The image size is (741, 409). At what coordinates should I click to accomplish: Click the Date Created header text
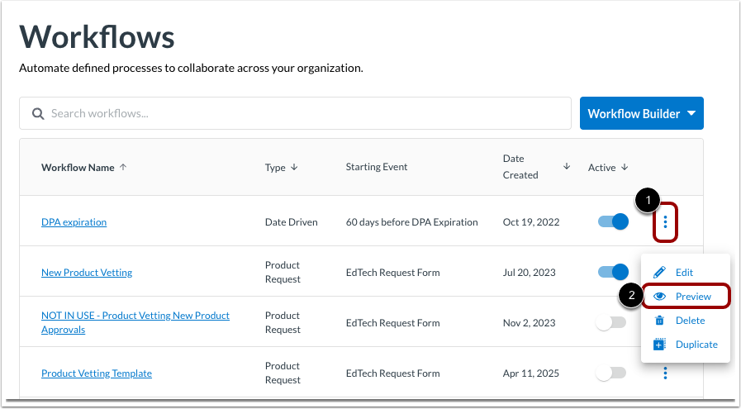click(520, 166)
